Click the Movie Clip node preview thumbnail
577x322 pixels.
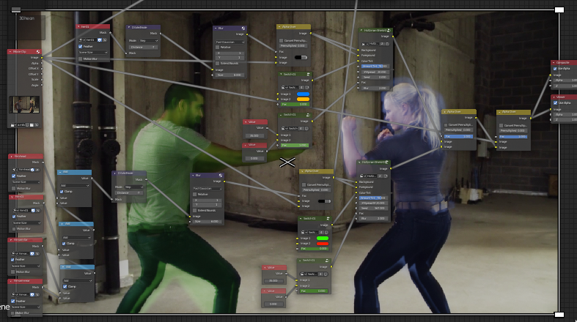[x=24, y=105]
